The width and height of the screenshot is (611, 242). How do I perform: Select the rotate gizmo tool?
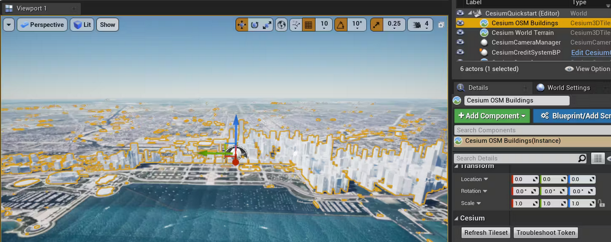click(255, 24)
